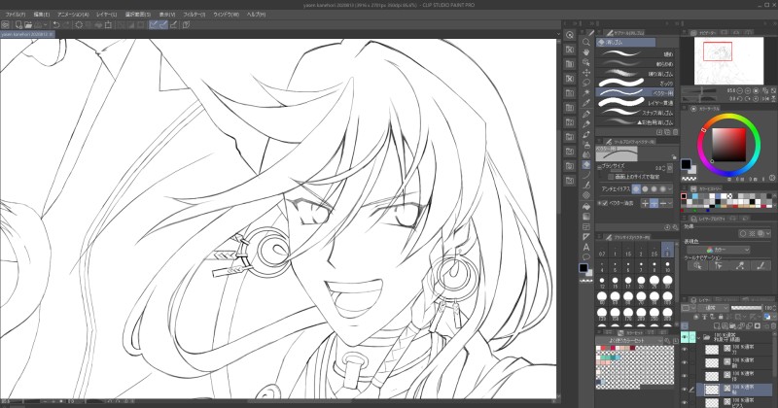The image size is (778, 408).
Task: Hide the second layer inside the folder
Action: tap(685, 363)
